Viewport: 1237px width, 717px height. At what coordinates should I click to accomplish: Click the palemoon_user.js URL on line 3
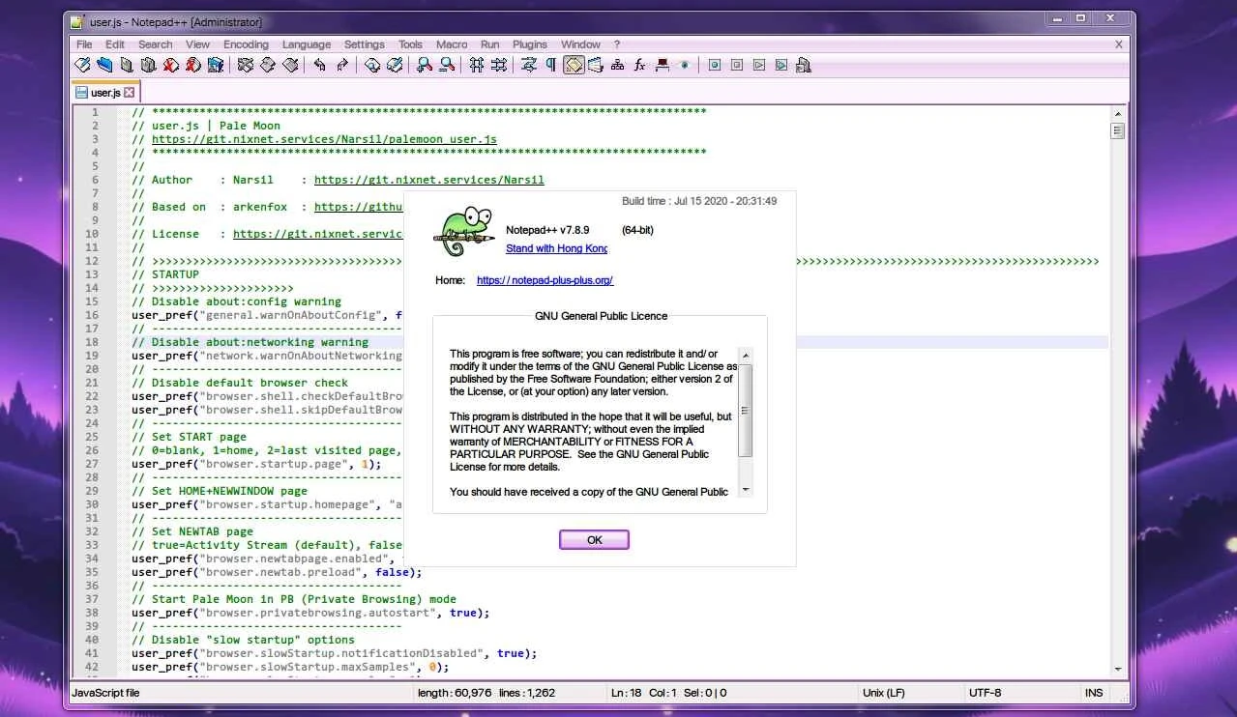[x=324, y=139]
